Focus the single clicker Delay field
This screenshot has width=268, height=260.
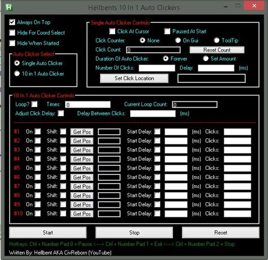216,68
